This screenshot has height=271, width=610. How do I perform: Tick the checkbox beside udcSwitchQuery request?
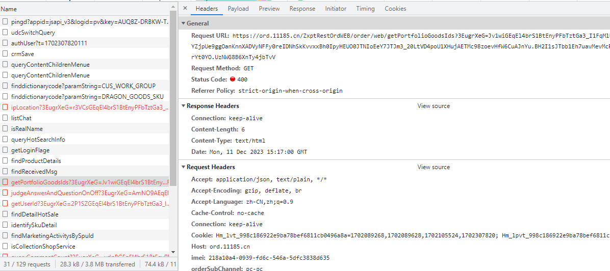5,33
